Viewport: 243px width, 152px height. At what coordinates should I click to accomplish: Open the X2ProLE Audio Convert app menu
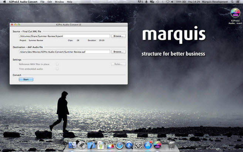pyautogui.click(x=23, y=2)
